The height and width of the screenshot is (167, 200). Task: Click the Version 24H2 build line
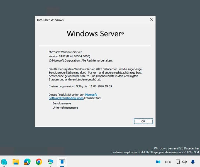coord(69,56)
